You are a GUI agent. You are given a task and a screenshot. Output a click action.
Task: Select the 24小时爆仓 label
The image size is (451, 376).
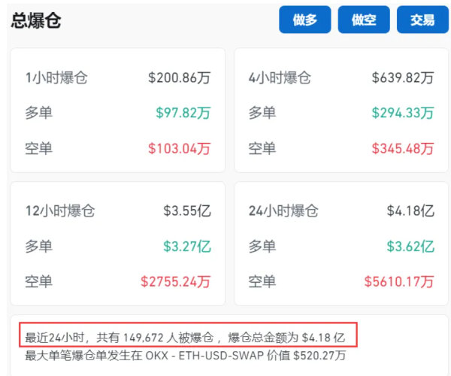tap(283, 211)
